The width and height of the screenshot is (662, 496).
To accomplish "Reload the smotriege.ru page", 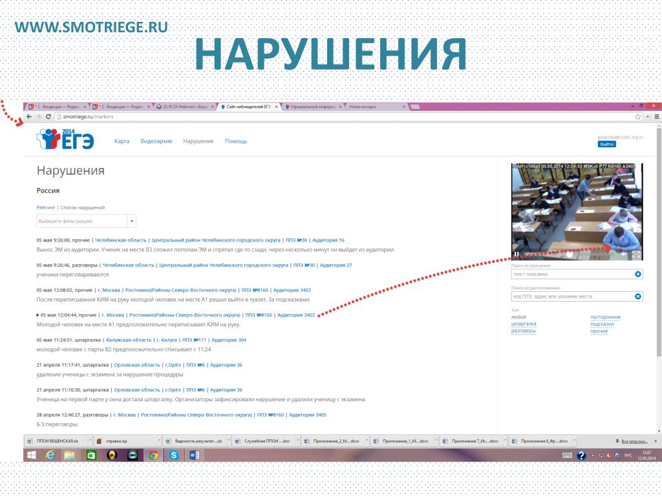I will click(48, 117).
